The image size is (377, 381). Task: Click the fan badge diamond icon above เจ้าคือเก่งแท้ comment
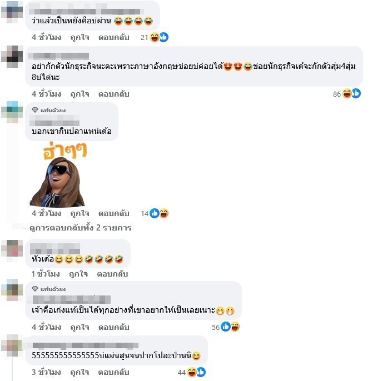pyautogui.click(x=35, y=289)
